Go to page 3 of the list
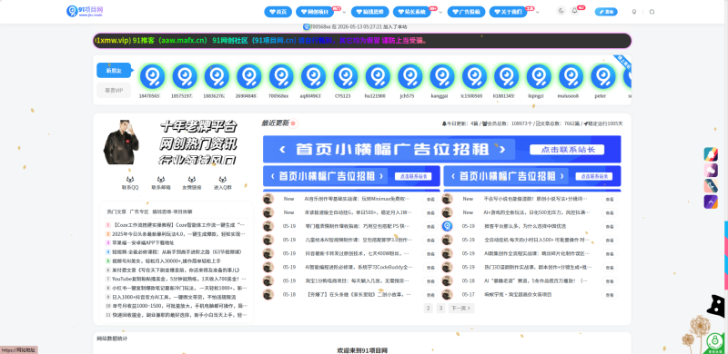 point(440,308)
